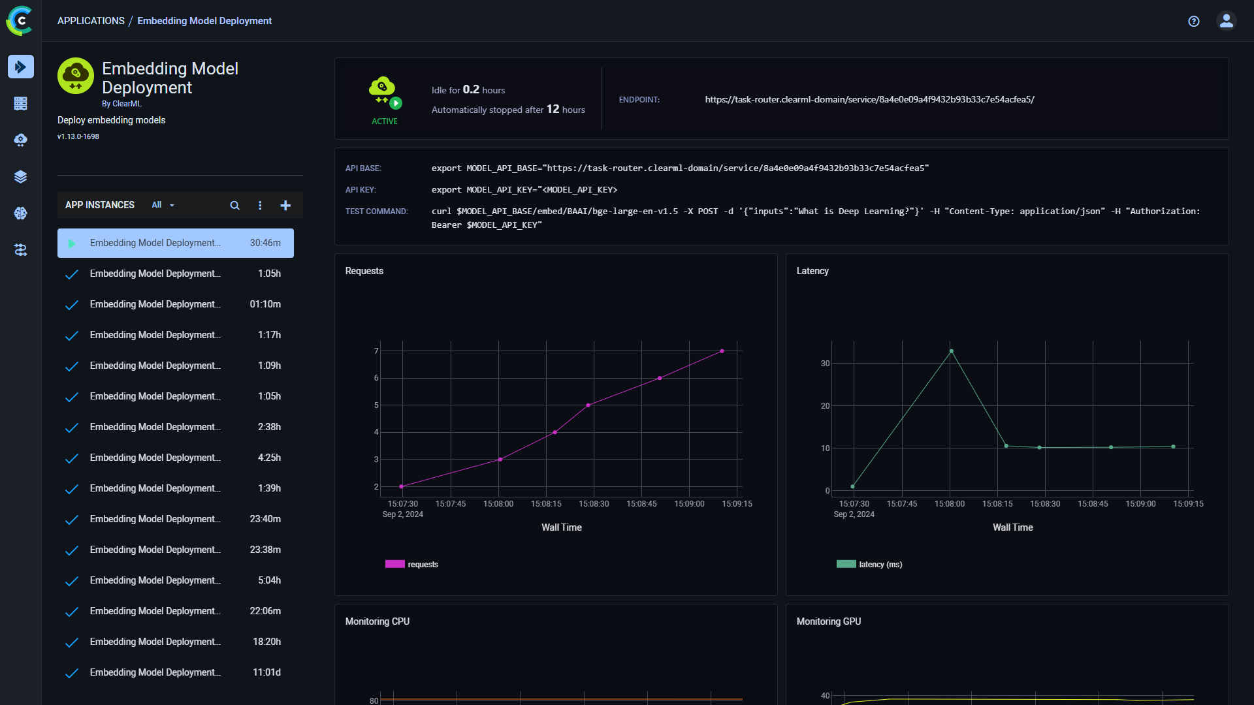Click the requests magenta legend swatch

(x=394, y=564)
